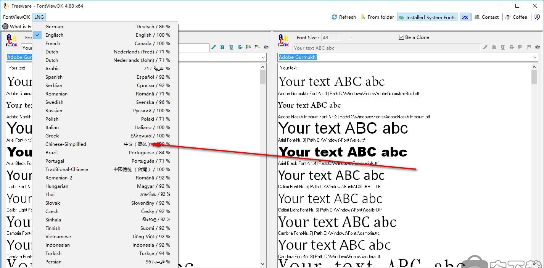Click the info icon beside Coffee
544x268 pixels.
click(x=537, y=17)
